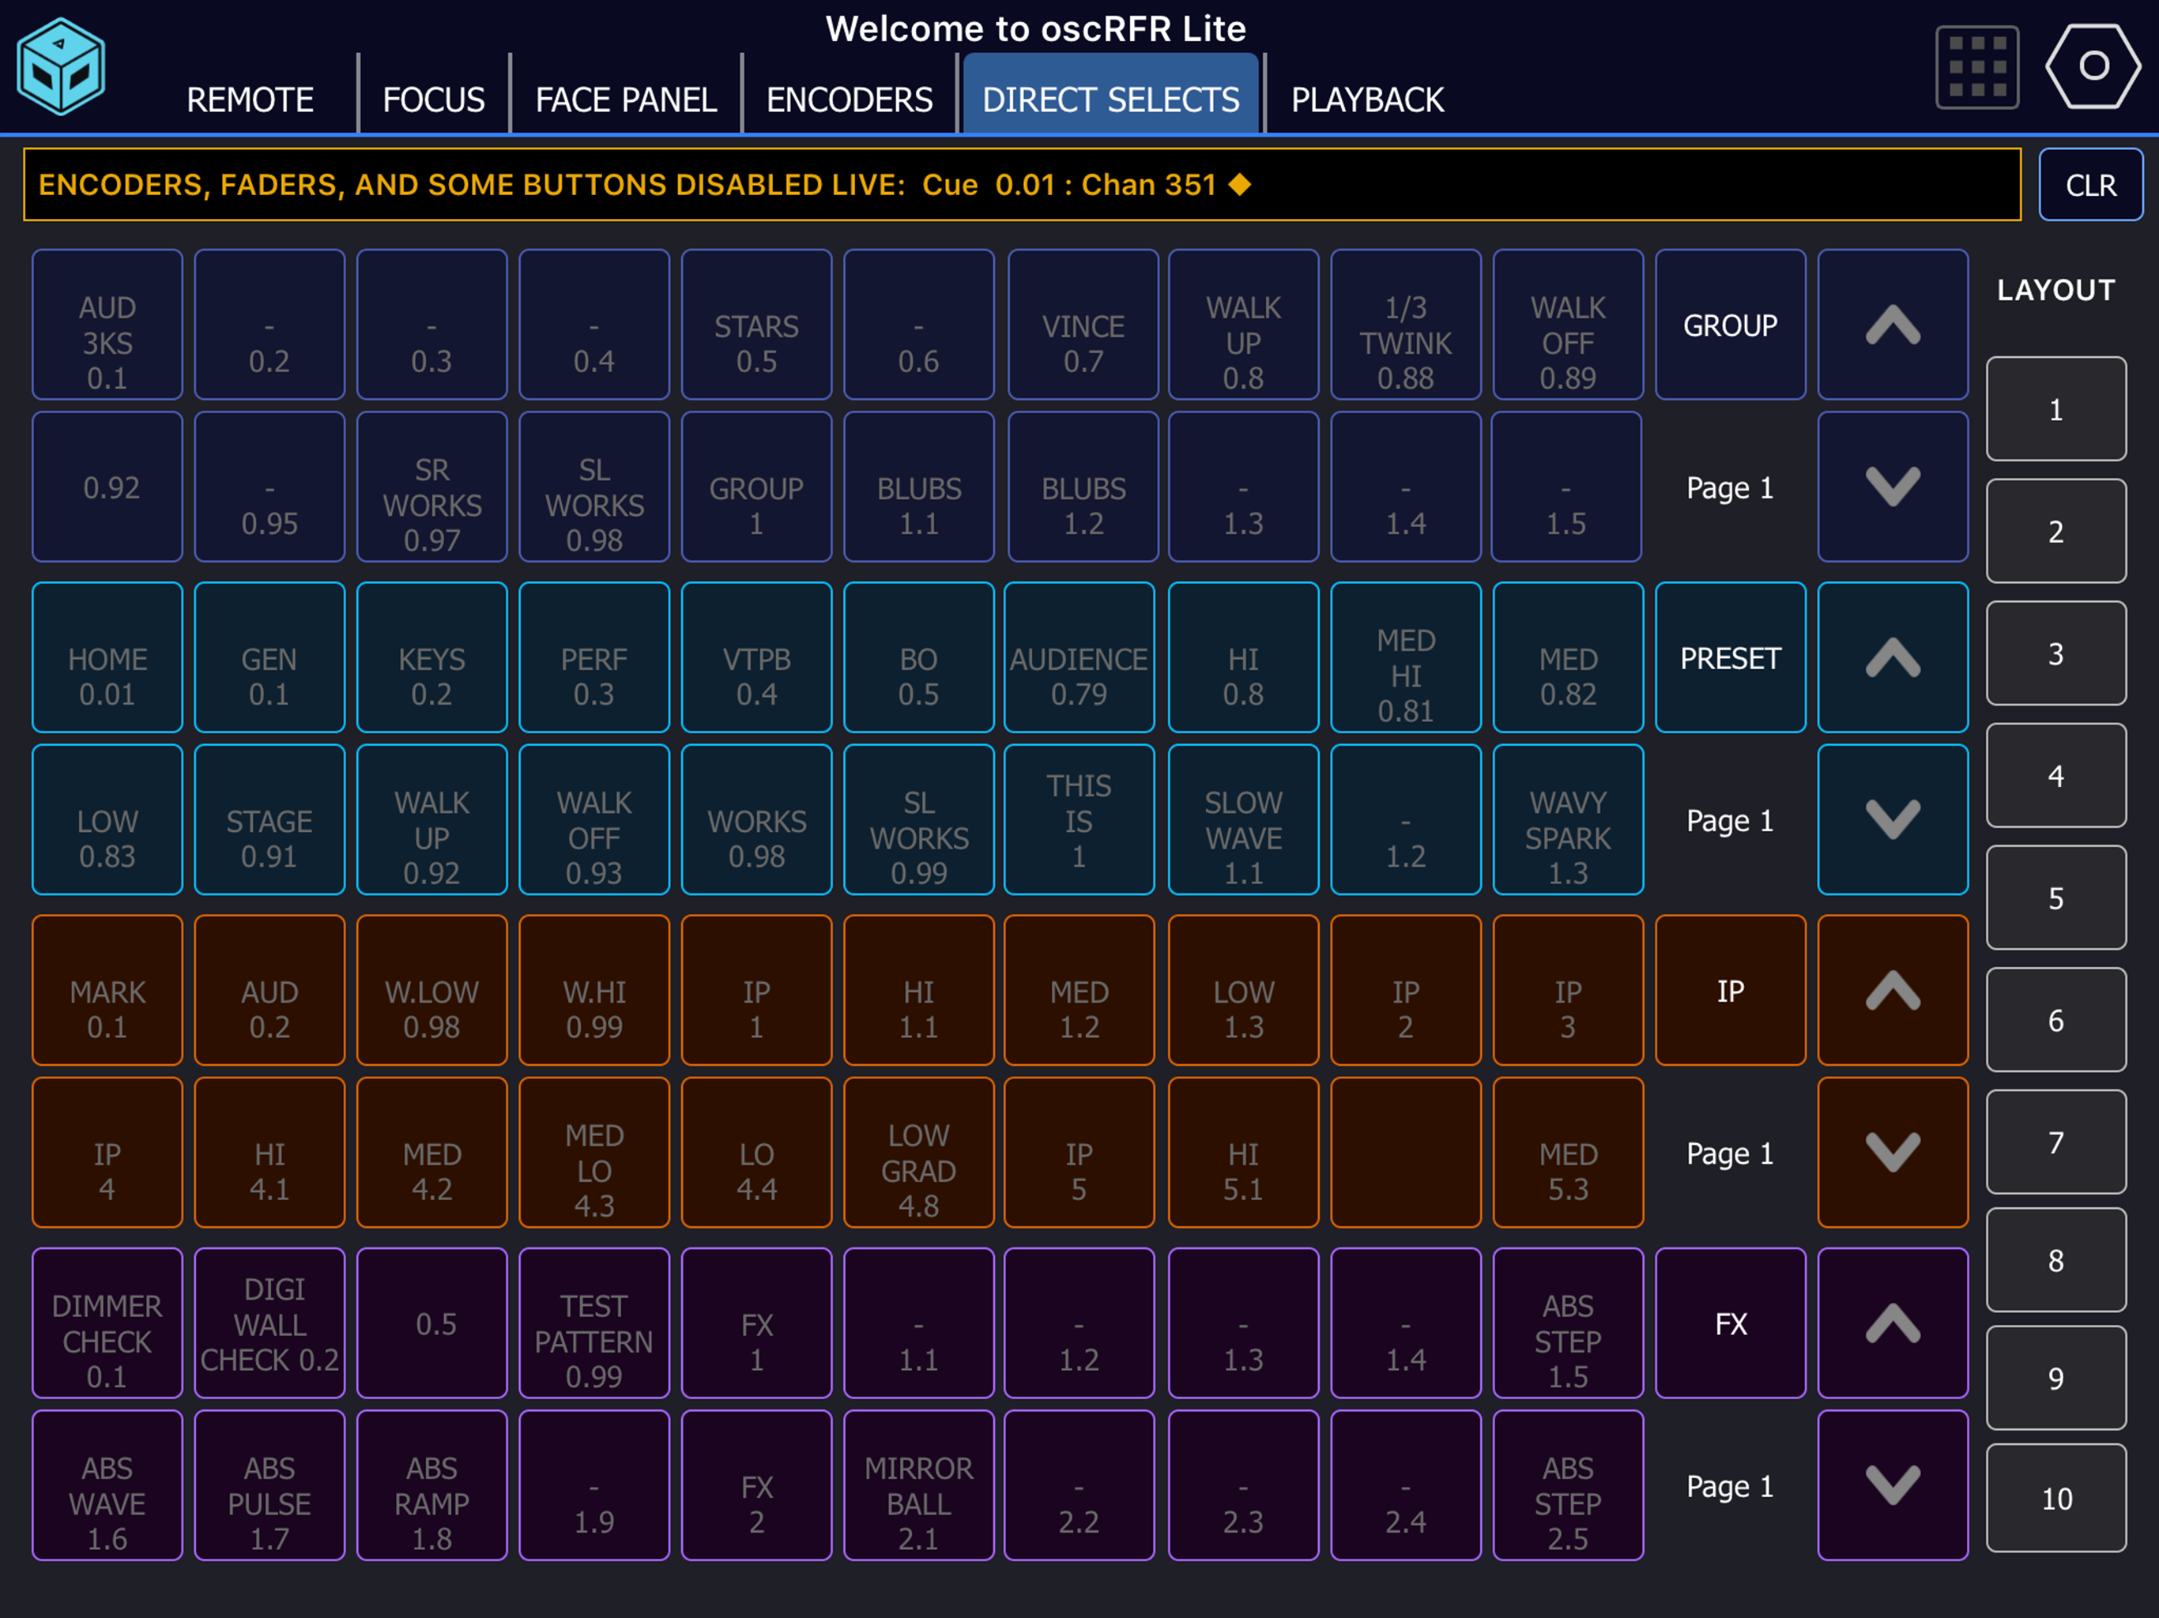Page down the FX direct selects

pyautogui.click(x=1892, y=1485)
